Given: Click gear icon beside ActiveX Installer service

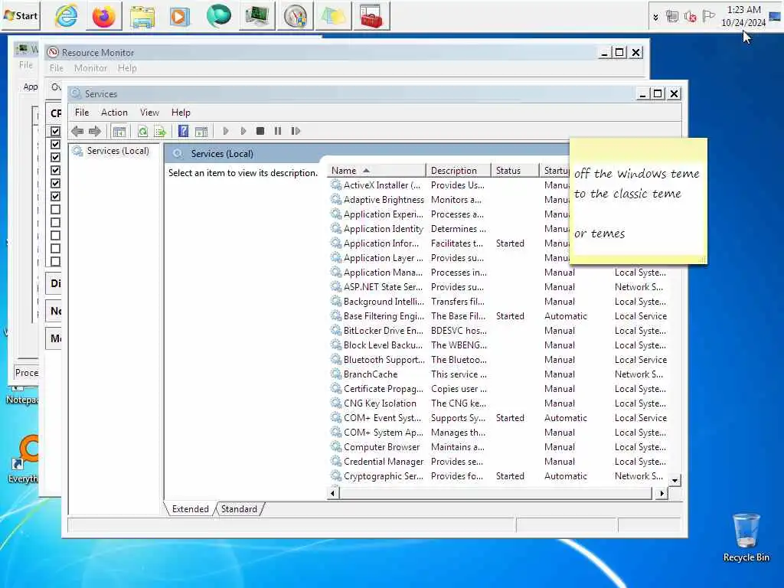Looking at the screenshot, I should (336, 185).
